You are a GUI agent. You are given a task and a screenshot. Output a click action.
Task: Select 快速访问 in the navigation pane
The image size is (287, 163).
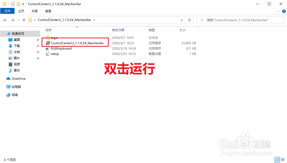coord(20,33)
